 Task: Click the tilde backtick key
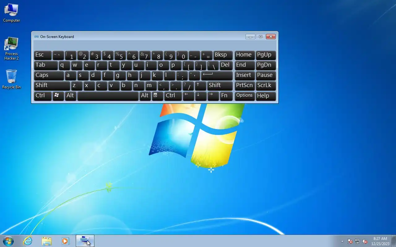58,55
